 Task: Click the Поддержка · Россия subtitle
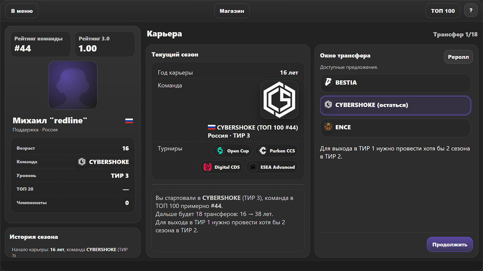(x=35, y=130)
